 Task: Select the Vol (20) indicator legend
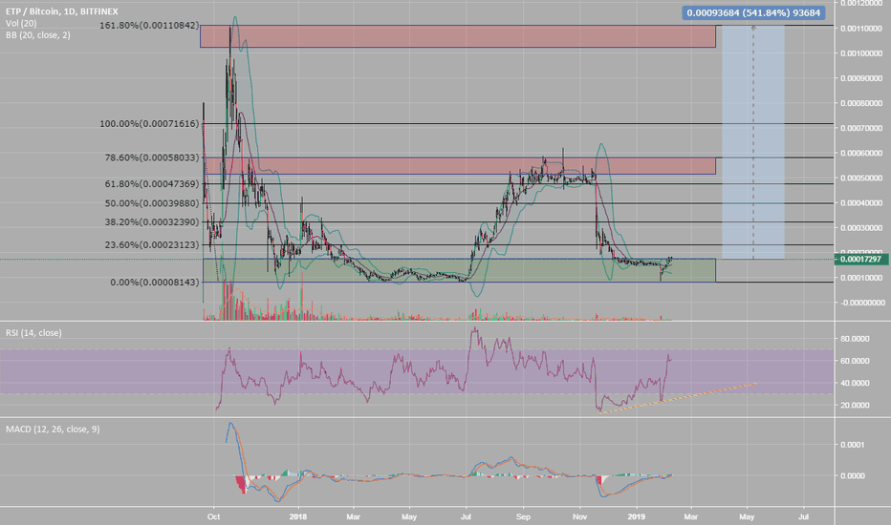(x=21, y=23)
